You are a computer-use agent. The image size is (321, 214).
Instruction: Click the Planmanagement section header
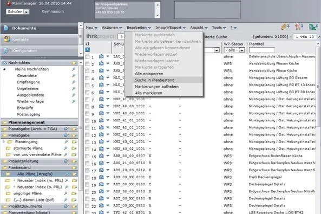coord(40,122)
